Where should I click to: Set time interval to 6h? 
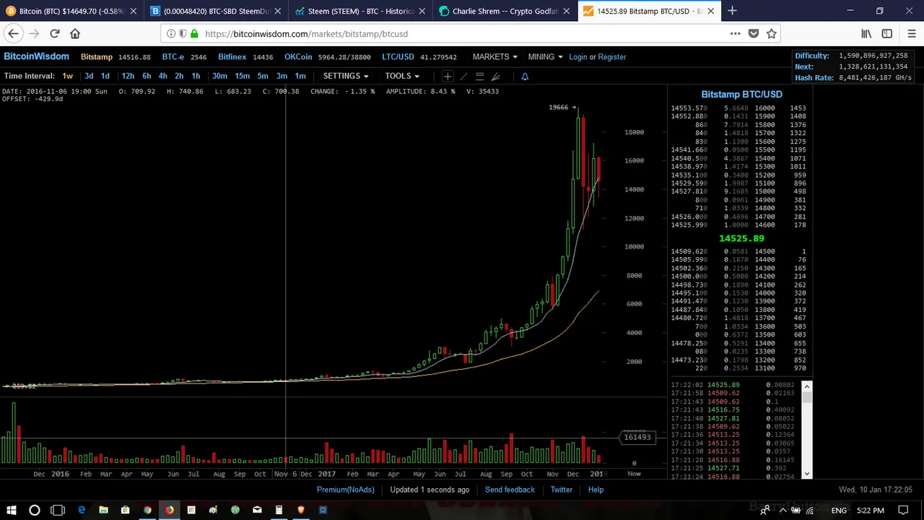tap(147, 76)
